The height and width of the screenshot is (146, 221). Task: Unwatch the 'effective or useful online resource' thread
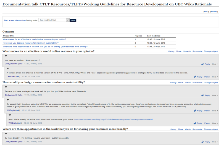tap(187, 51)
